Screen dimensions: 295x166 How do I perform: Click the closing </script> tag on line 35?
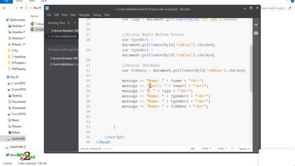(x=114, y=137)
